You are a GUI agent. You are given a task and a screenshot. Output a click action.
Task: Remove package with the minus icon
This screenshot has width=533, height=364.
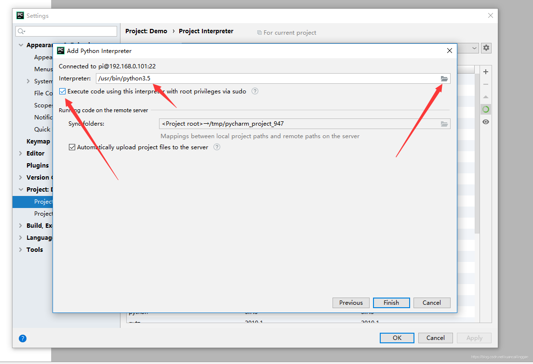[486, 84]
